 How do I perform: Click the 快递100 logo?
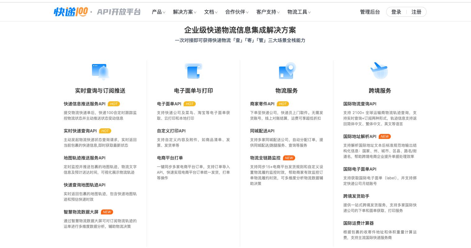(71, 12)
